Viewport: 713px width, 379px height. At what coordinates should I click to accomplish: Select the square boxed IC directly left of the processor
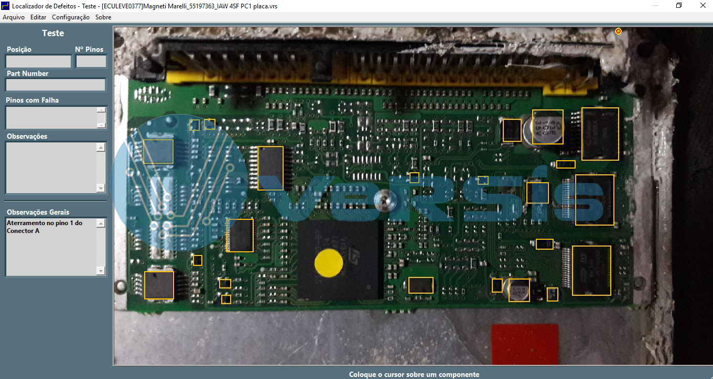point(240,236)
